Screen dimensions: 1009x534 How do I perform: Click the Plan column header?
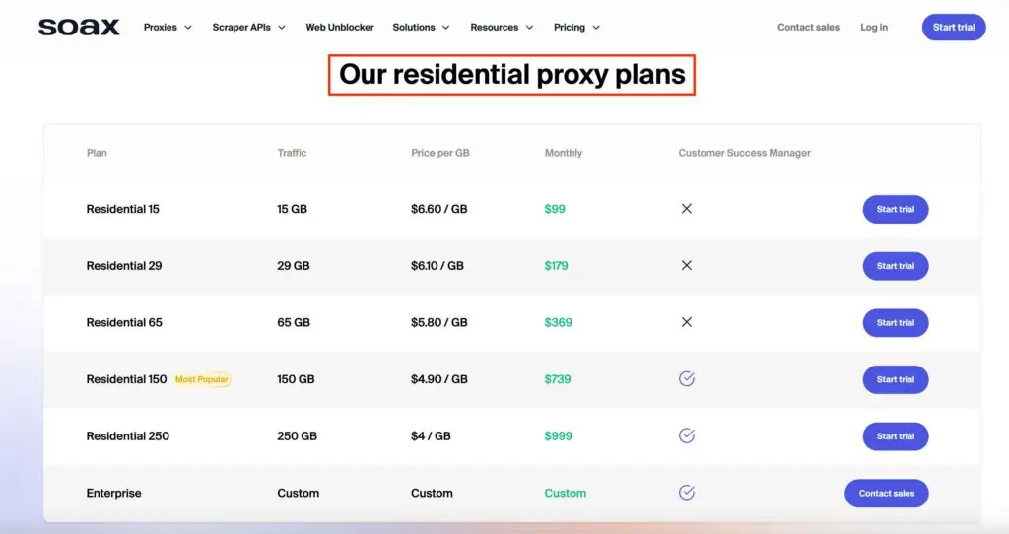(97, 153)
